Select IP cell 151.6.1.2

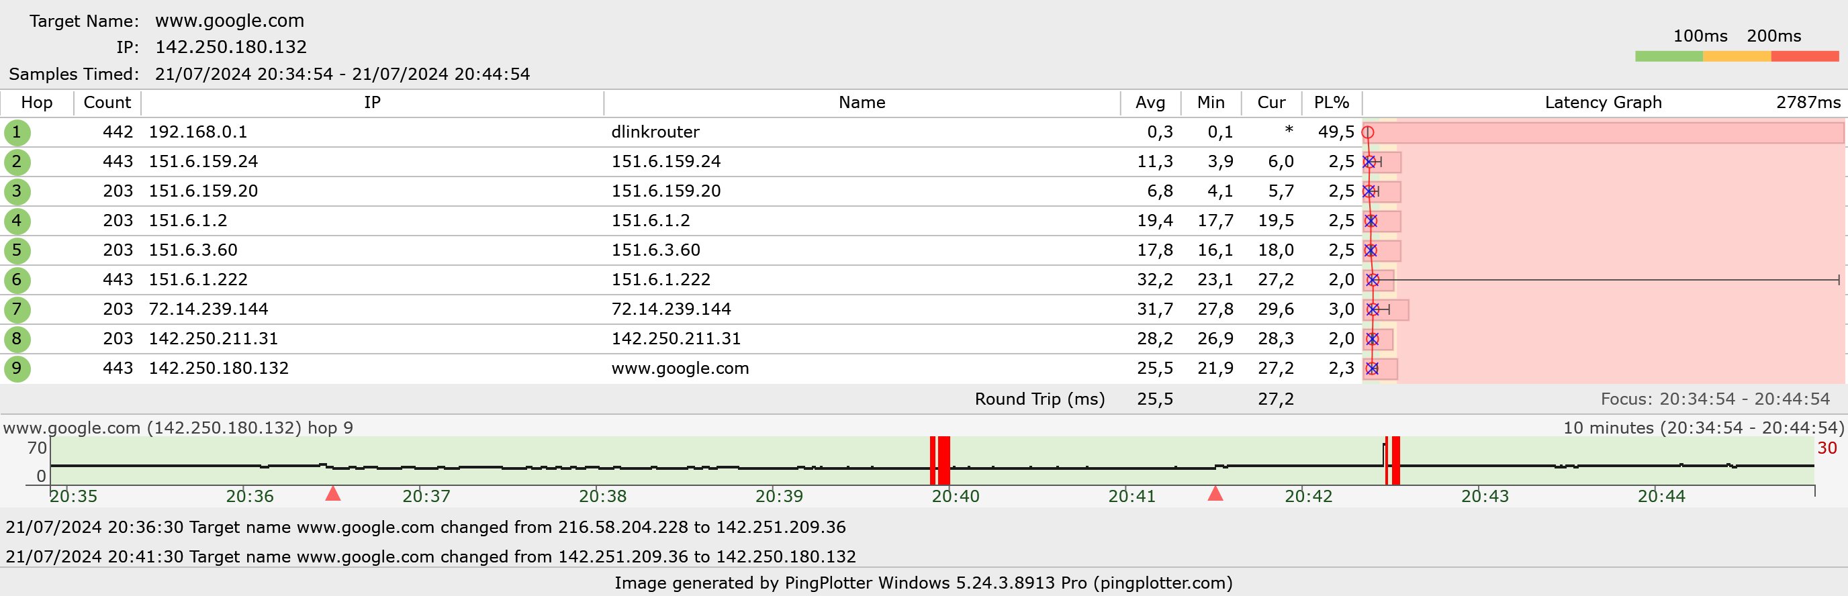(x=188, y=220)
